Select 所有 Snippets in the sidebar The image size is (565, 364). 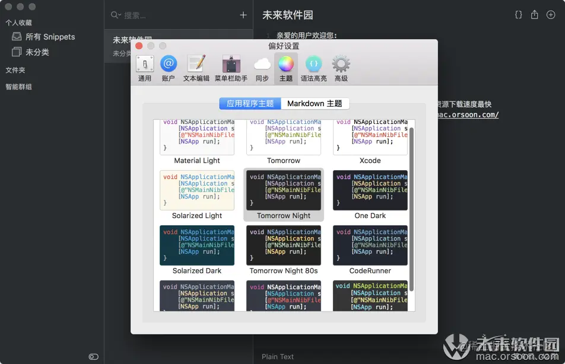point(43,37)
